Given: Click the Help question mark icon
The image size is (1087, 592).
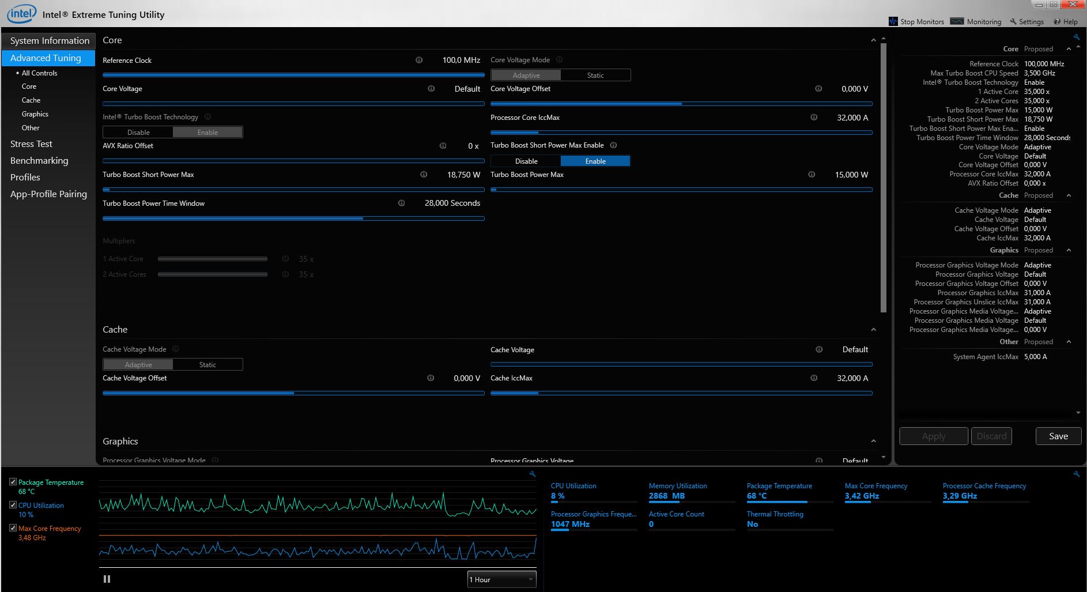Looking at the screenshot, I should tap(1057, 21).
